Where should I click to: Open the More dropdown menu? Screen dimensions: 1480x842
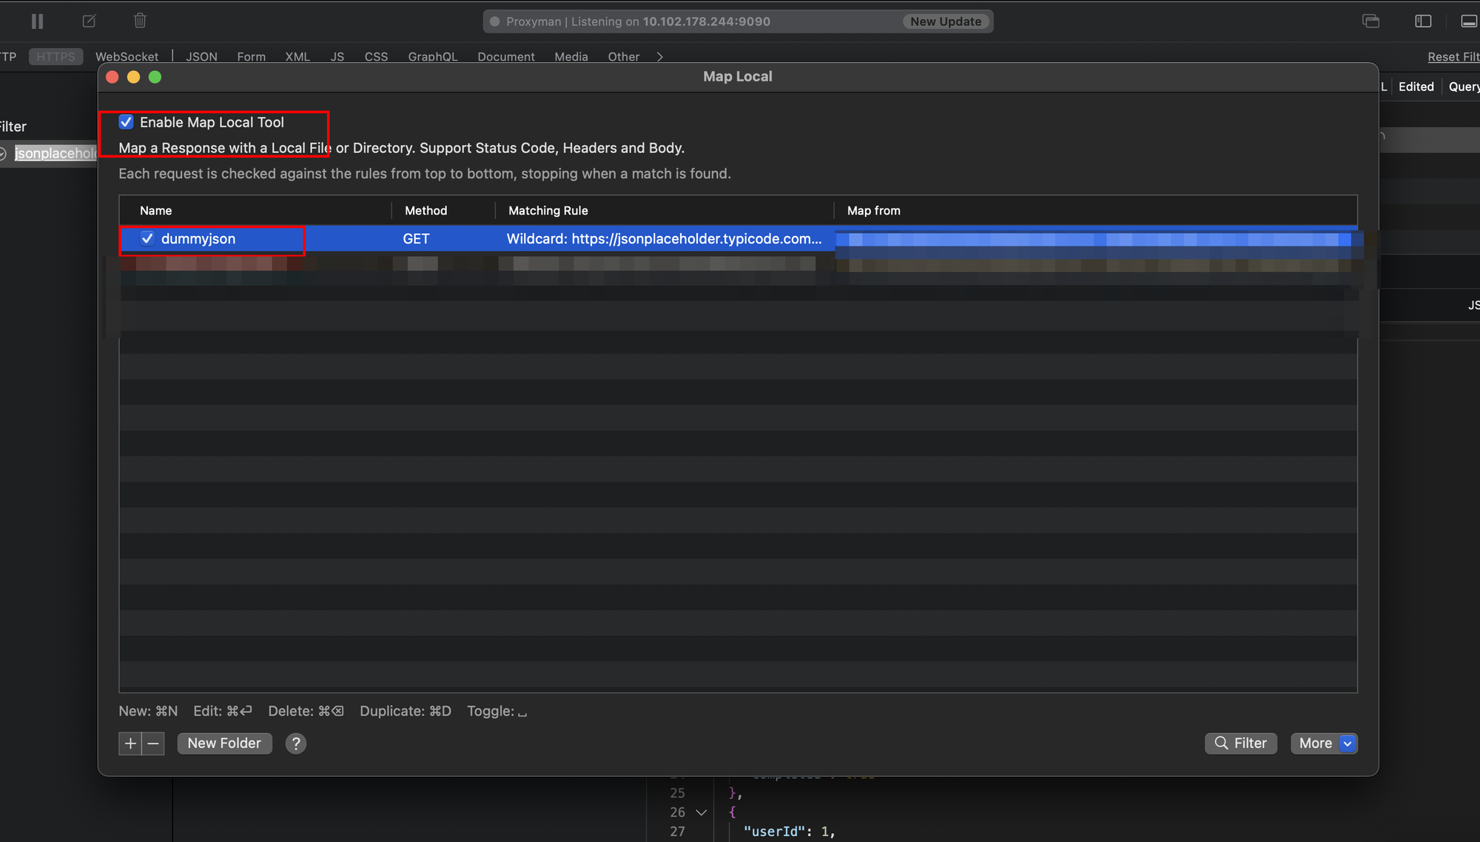pos(1323,744)
